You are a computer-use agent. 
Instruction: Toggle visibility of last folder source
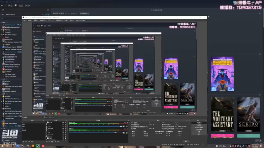63,138
